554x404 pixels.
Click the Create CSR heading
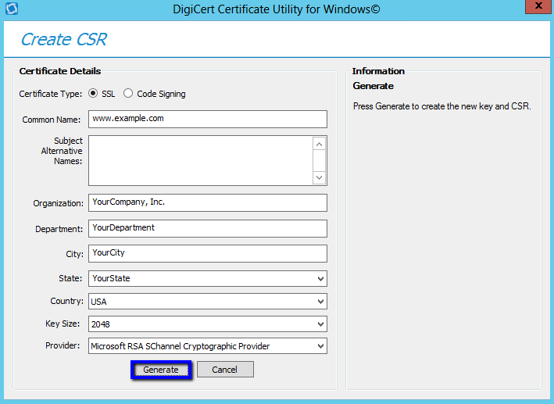pyautogui.click(x=63, y=39)
